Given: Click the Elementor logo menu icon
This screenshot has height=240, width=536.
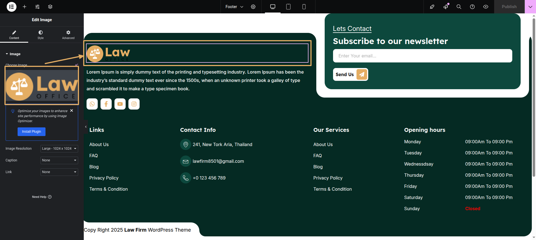Looking at the screenshot, I should [x=11, y=7].
